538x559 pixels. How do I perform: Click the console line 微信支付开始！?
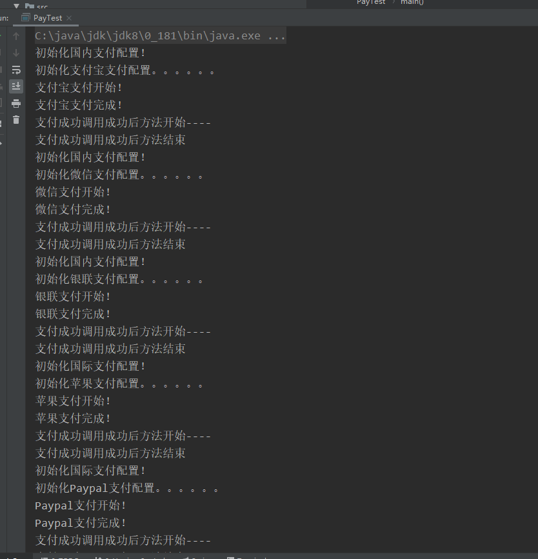[x=73, y=192]
